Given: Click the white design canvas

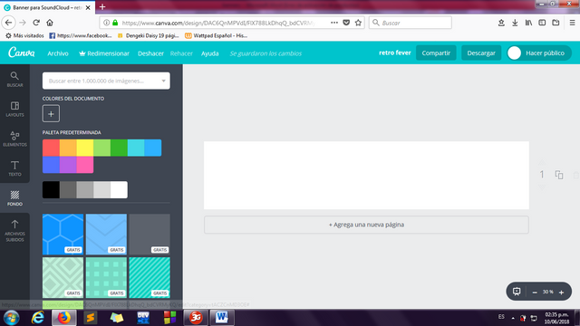Looking at the screenshot, I should pos(366,175).
